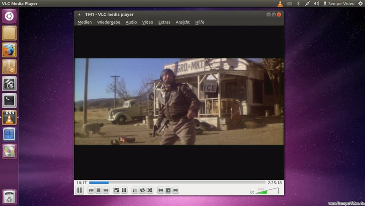Open the network indicator menu
The height and width of the screenshot is (206, 365).
307,4
